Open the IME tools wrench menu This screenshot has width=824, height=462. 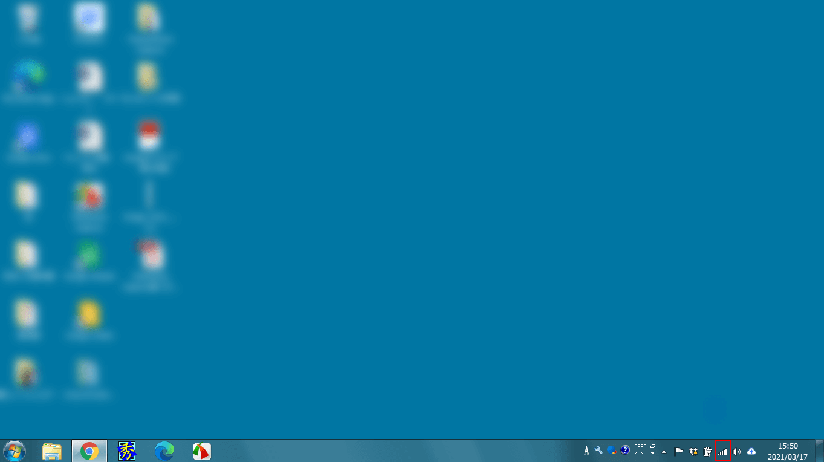pos(599,450)
